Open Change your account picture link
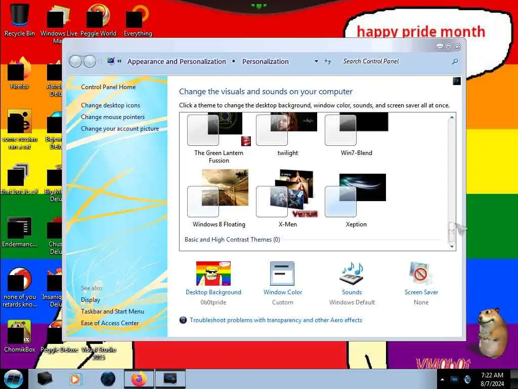The width and height of the screenshot is (518, 389). click(x=120, y=129)
